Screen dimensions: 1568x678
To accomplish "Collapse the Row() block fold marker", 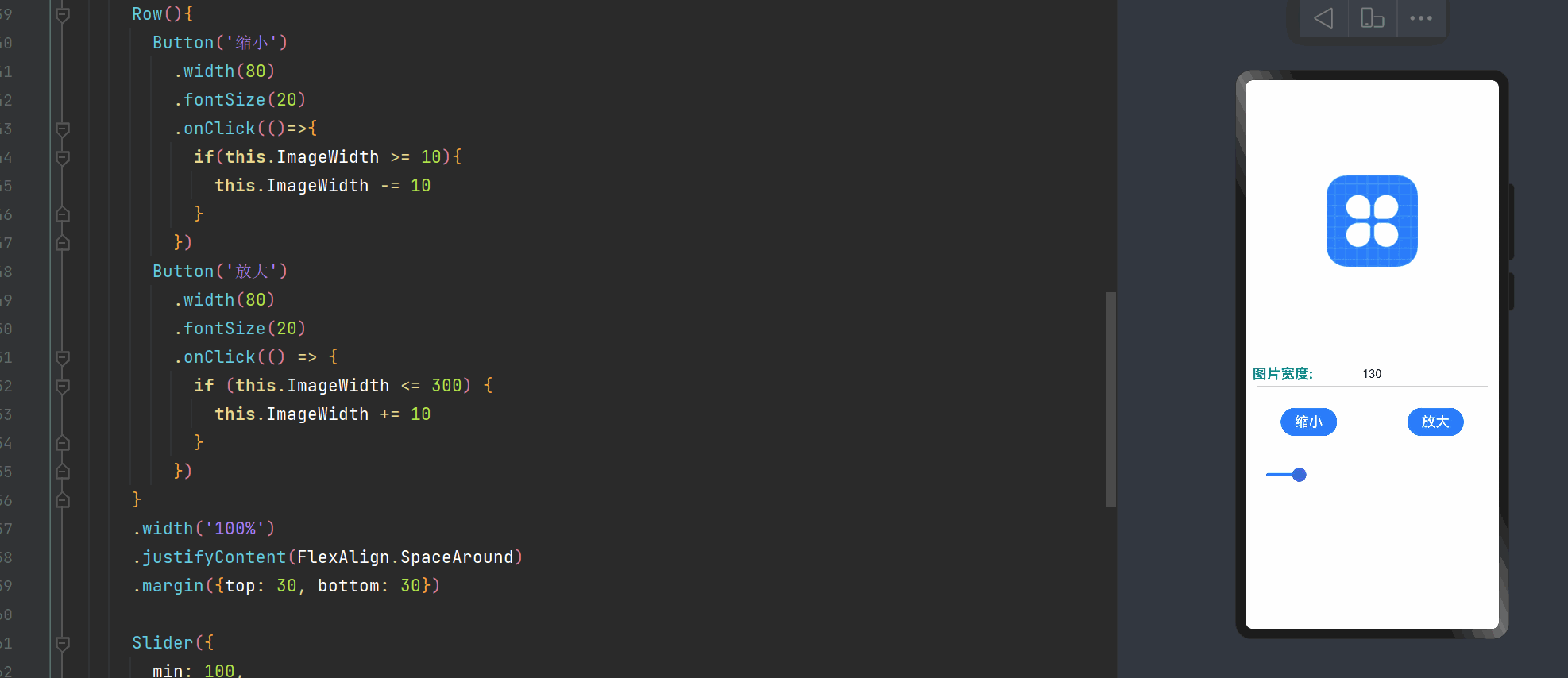I will pos(63,14).
